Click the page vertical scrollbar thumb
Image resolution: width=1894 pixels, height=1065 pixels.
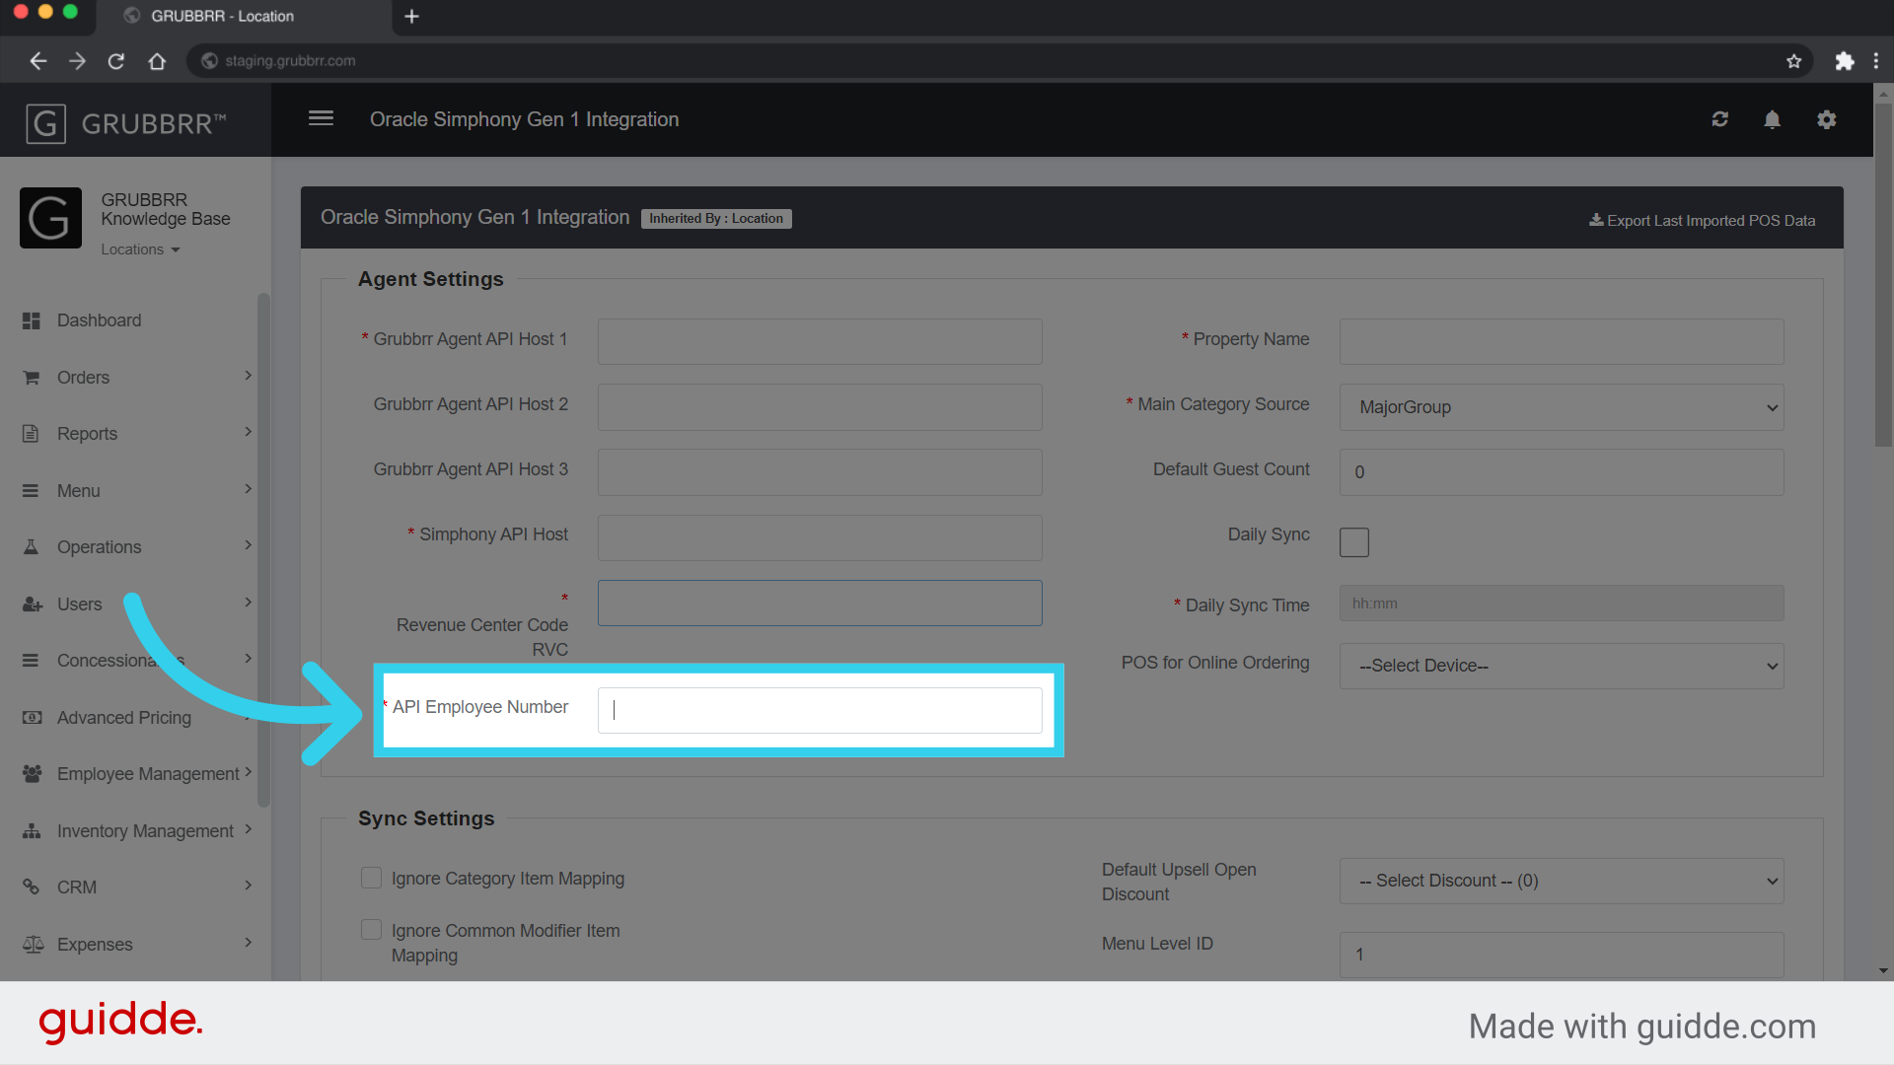pos(1883,276)
